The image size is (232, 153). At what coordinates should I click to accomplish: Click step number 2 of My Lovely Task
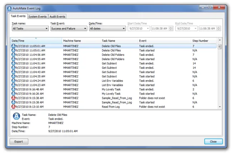[x=193, y=89]
